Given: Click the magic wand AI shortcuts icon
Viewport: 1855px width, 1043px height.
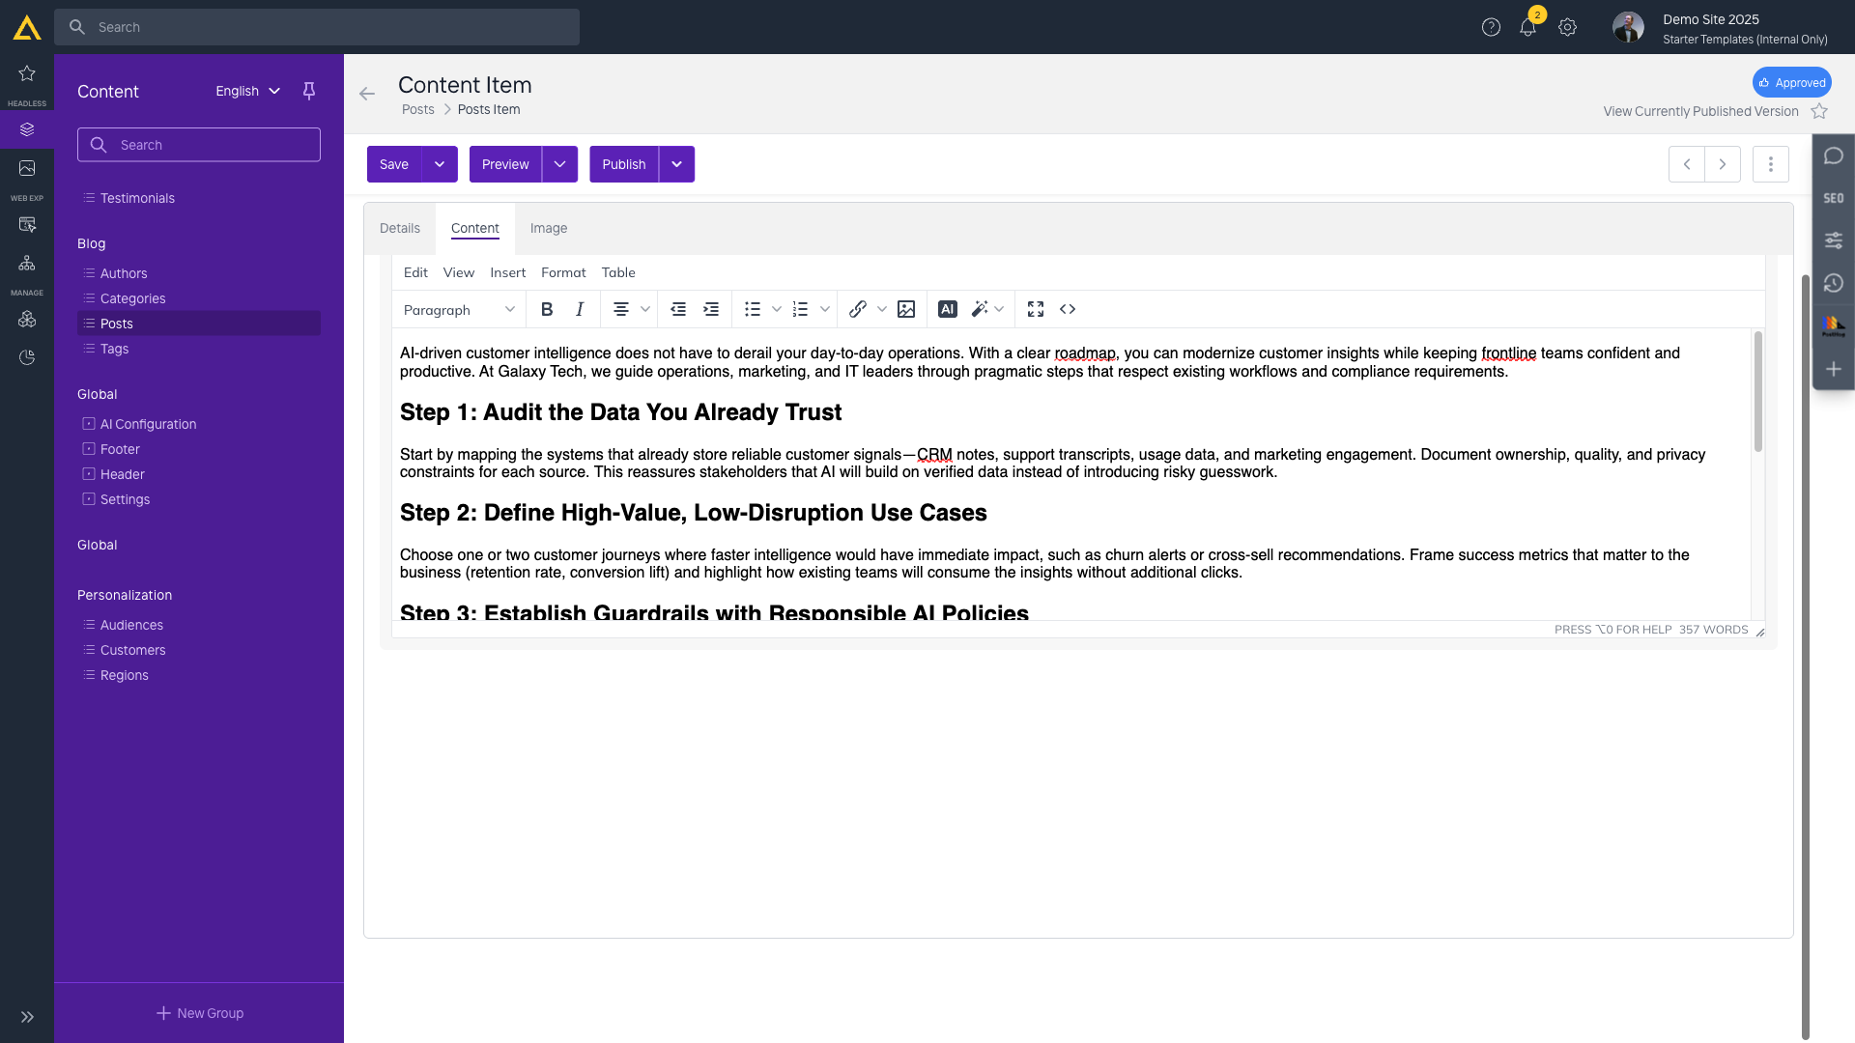Looking at the screenshot, I should [x=980, y=309].
